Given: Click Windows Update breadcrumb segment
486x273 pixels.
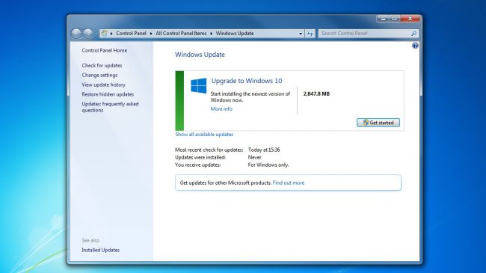Looking at the screenshot, I should point(235,33).
